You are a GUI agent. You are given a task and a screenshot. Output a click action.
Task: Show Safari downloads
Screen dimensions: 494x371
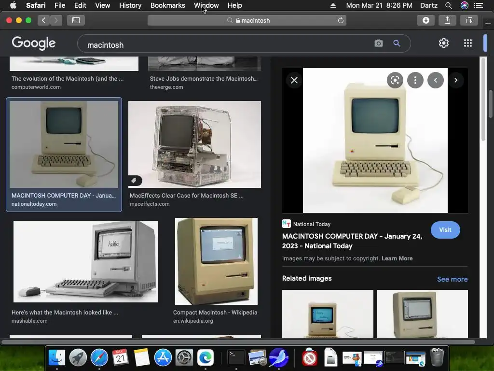click(425, 20)
